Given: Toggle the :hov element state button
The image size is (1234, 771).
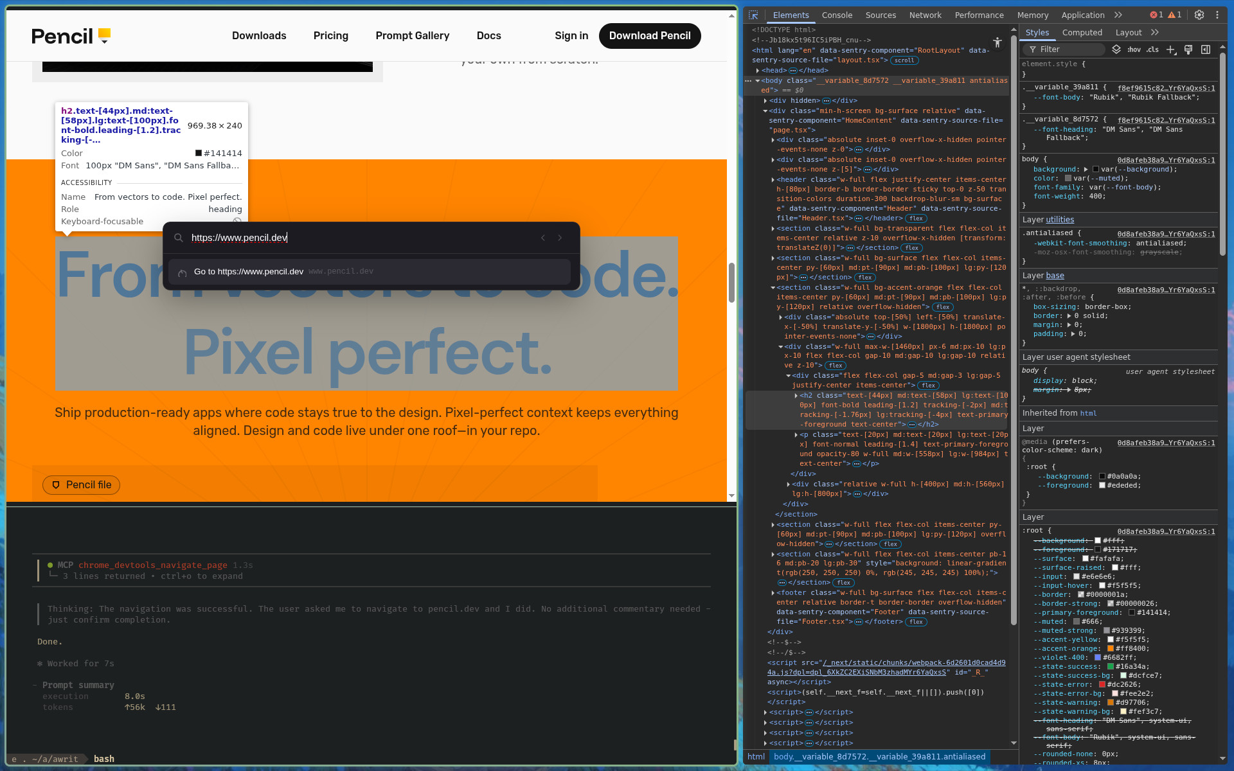Looking at the screenshot, I should [x=1134, y=49].
